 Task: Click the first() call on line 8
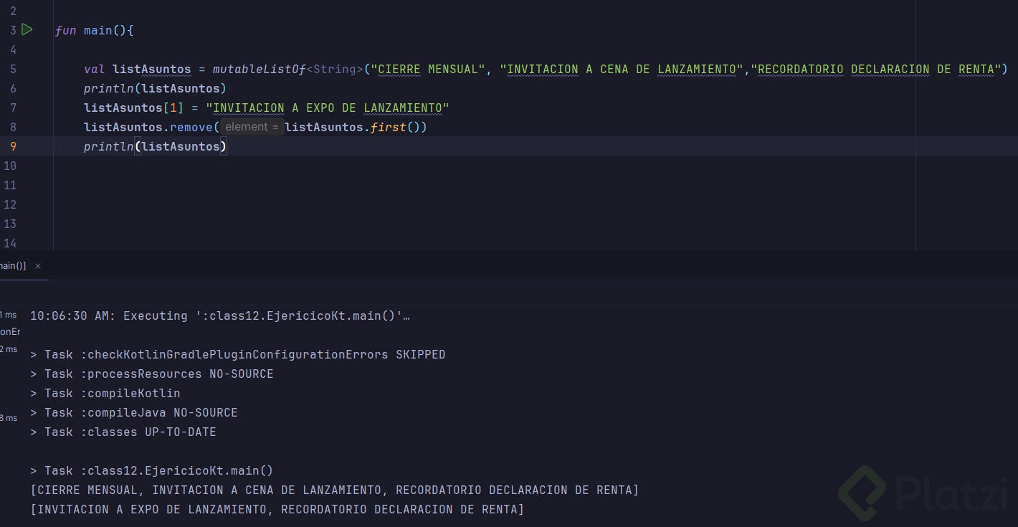tap(388, 127)
